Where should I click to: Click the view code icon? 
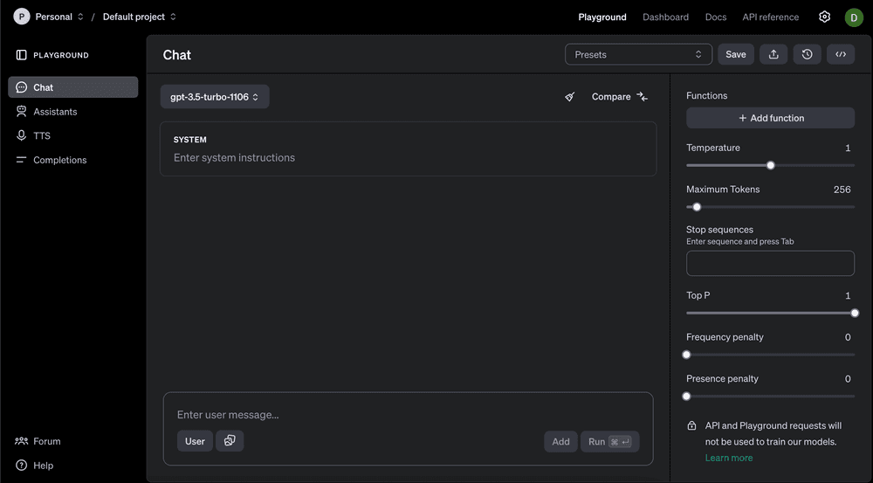(x=841, y=54)
